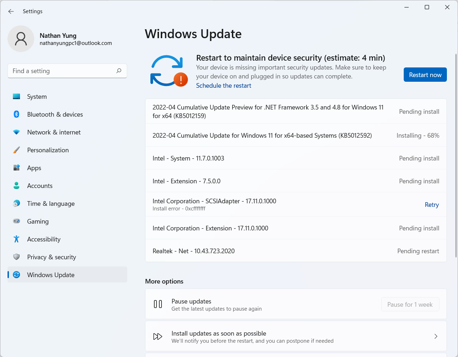Open Apps settings
458x357 pixels.
(x=67, y=168)
